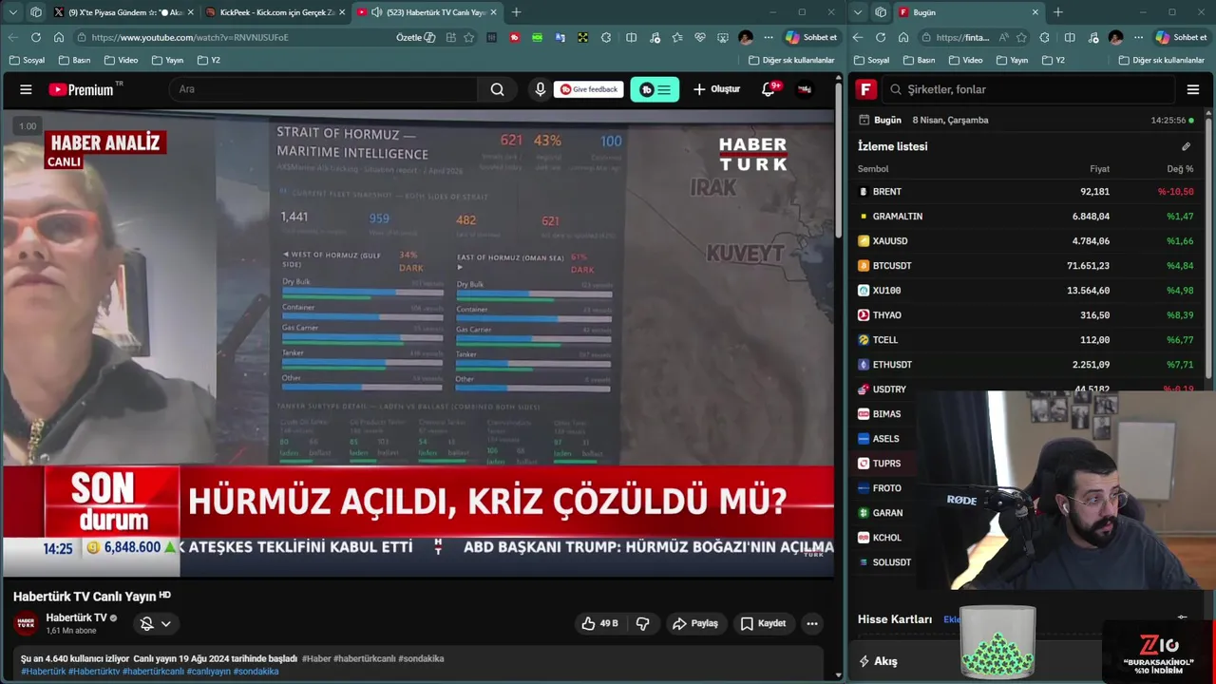Click Özetle summarize in address bar
The width and height of the screenshot is (1216, 684).
click(x=415, y=37)
